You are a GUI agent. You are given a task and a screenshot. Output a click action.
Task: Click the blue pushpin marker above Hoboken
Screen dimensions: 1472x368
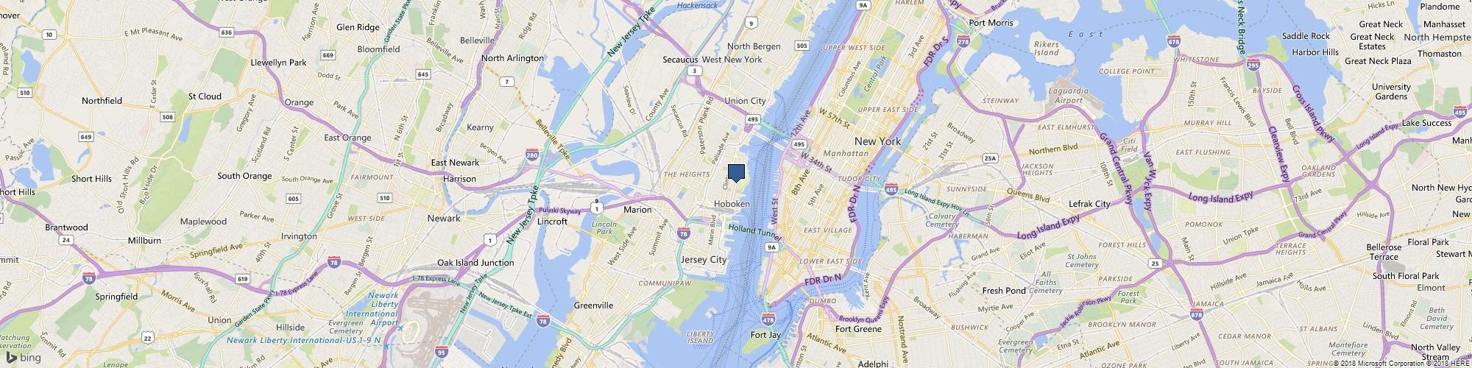coord(736,174)
